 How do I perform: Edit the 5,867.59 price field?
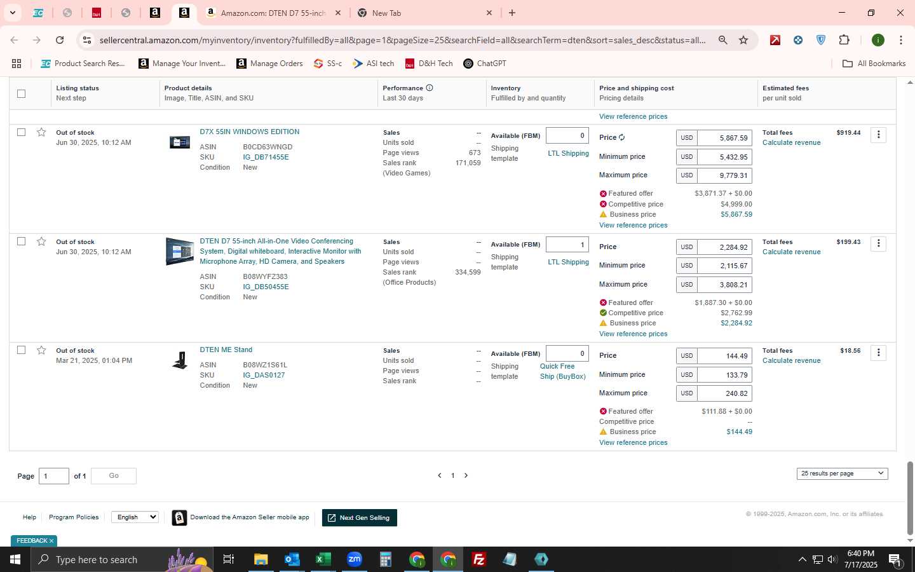(x=724, y=138)
